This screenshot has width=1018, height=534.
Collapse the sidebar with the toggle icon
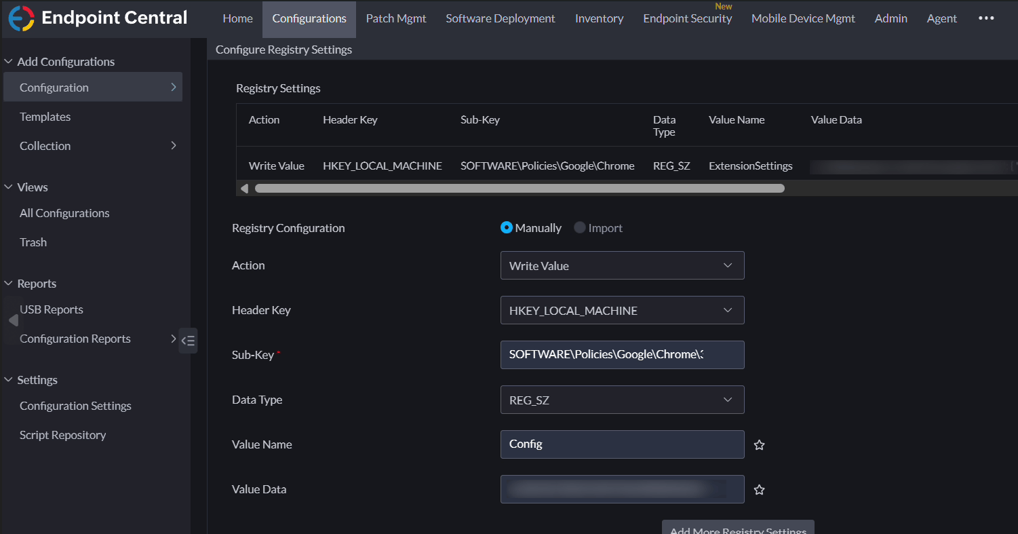pos(188,341)
